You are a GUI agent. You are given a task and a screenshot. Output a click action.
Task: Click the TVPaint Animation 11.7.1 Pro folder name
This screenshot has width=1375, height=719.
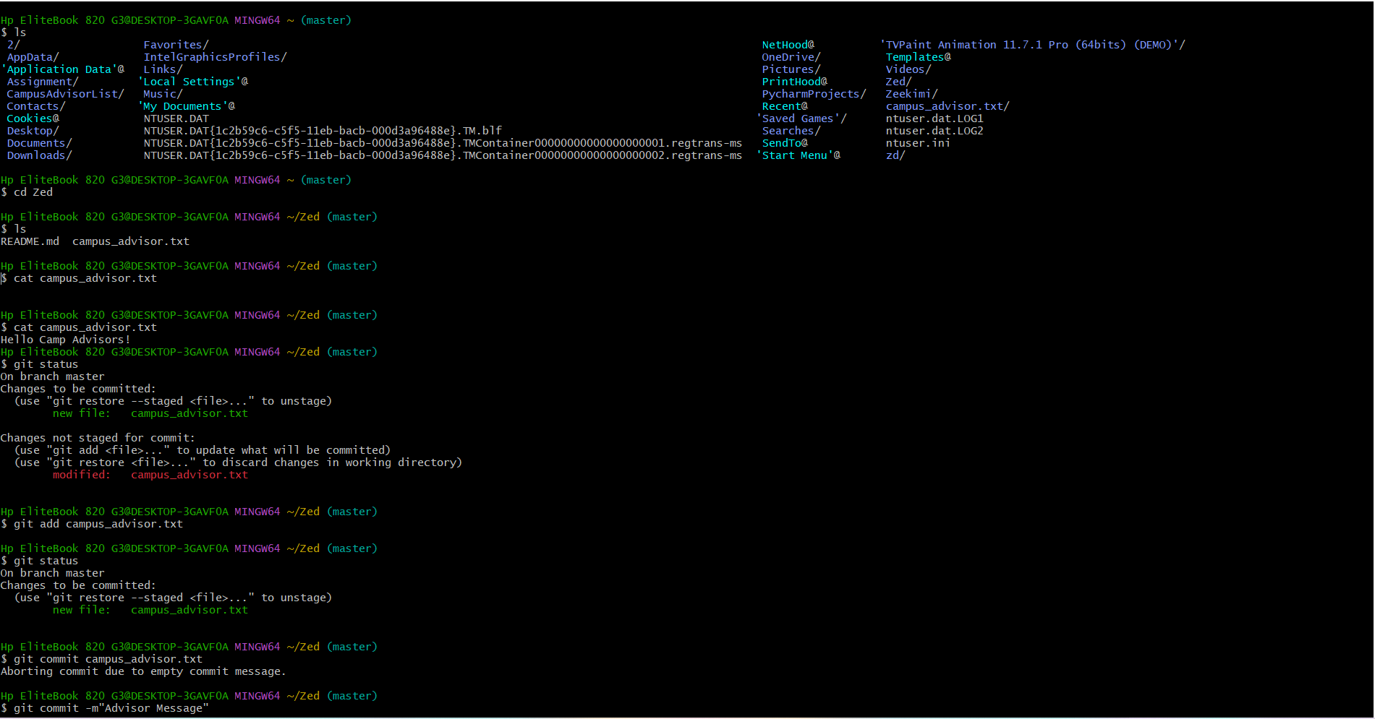coord(1031,44)
